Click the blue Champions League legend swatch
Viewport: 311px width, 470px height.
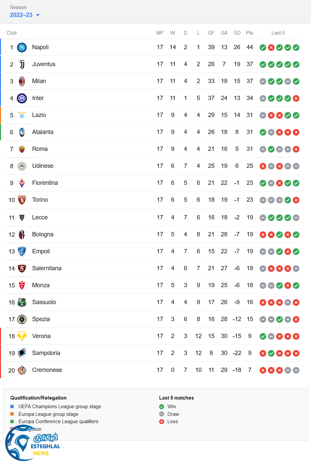tap(12, 407)
